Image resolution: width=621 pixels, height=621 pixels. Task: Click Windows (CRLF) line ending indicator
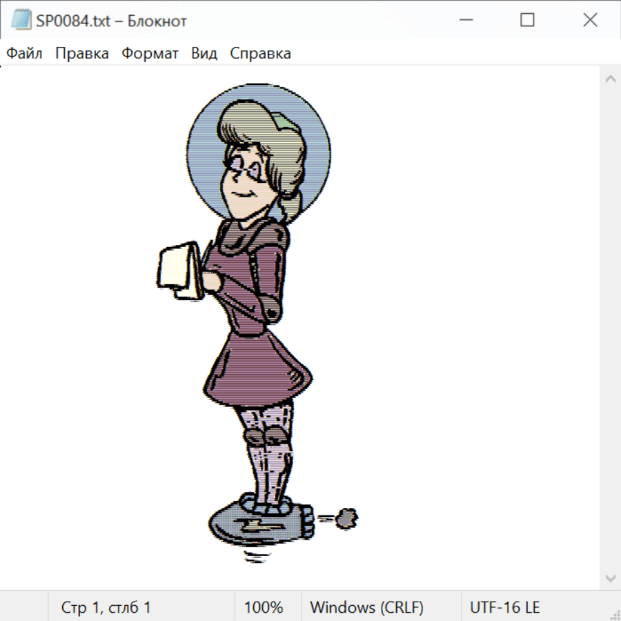point(366,607)
